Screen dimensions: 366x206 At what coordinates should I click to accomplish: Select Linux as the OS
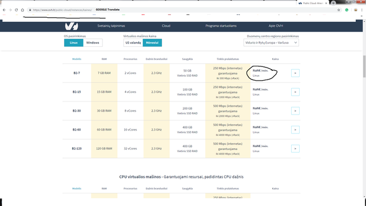[74, 43]
